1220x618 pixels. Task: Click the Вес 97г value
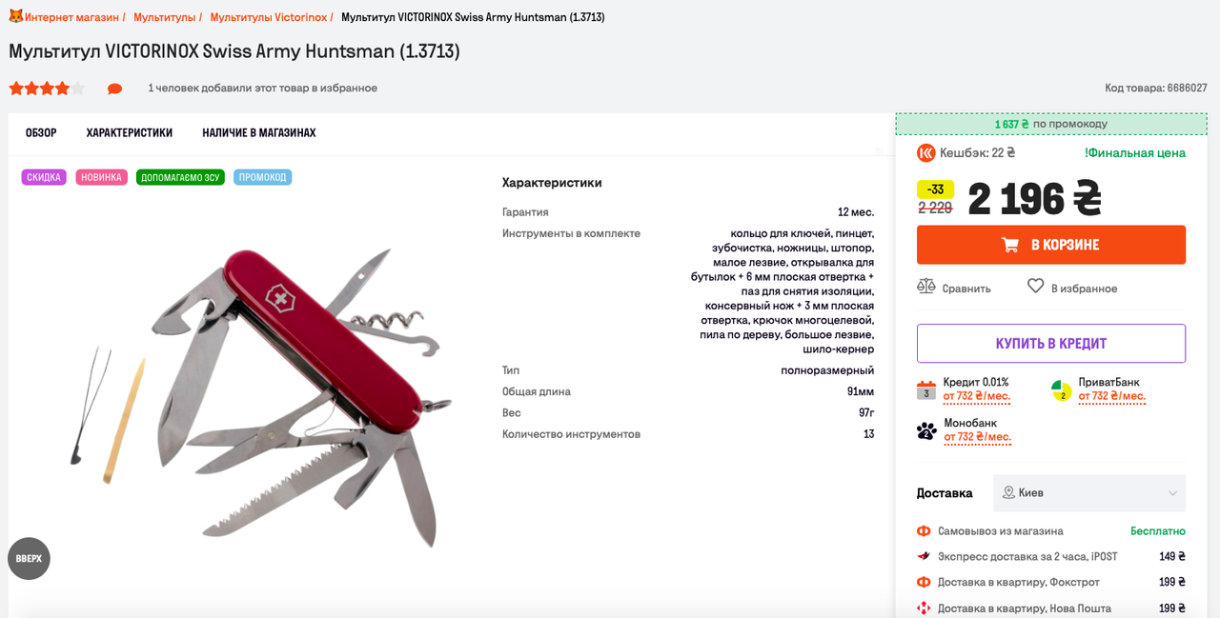pyautogui.click(x=866, y=412)
